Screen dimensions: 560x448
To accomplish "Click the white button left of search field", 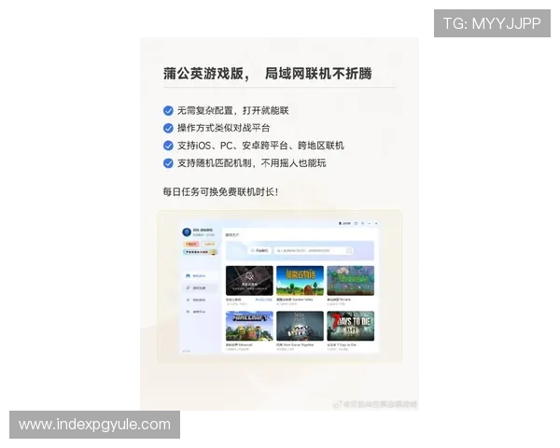I will 259,250.
